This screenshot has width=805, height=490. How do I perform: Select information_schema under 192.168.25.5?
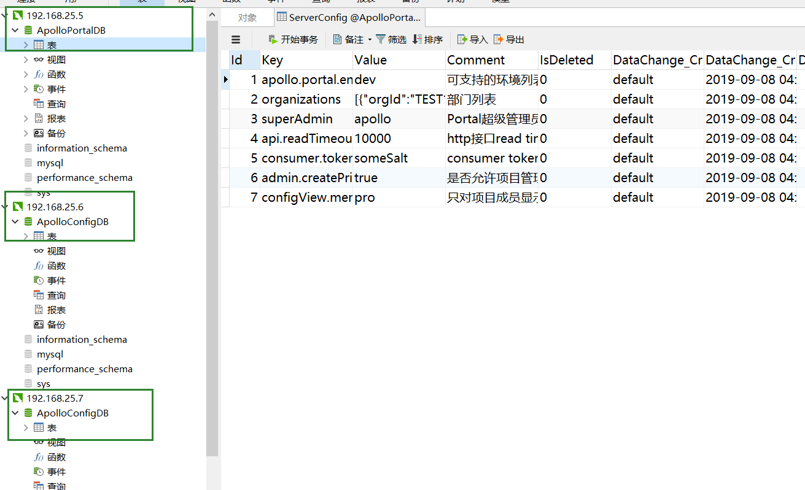click(x=82, y=148)
